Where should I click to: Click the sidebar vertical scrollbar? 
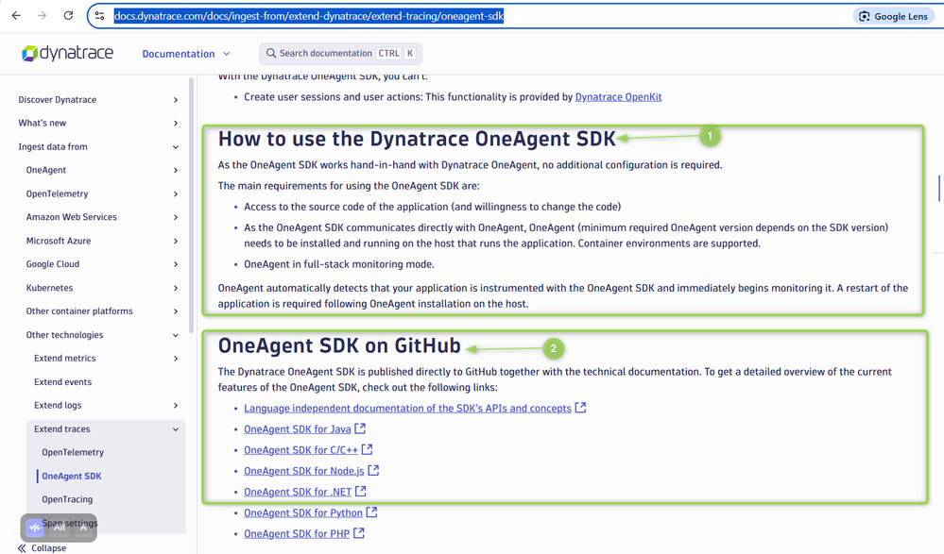[x=192, y=205]
